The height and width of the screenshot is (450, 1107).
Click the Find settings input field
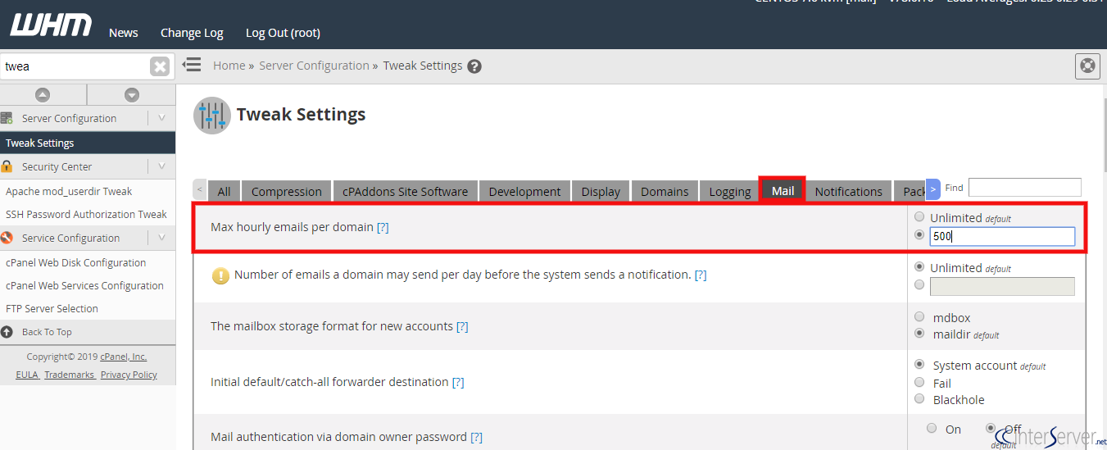coord(1024,188)
